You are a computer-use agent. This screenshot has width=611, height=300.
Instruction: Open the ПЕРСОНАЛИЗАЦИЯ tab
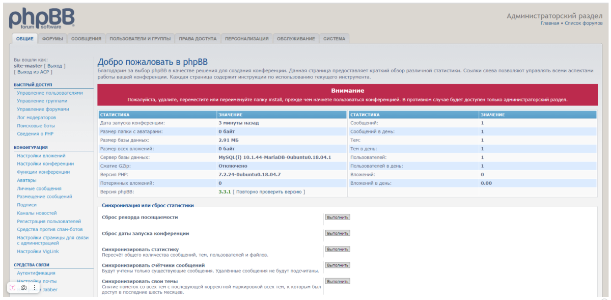pyautogui.click(x=246, y=39)
